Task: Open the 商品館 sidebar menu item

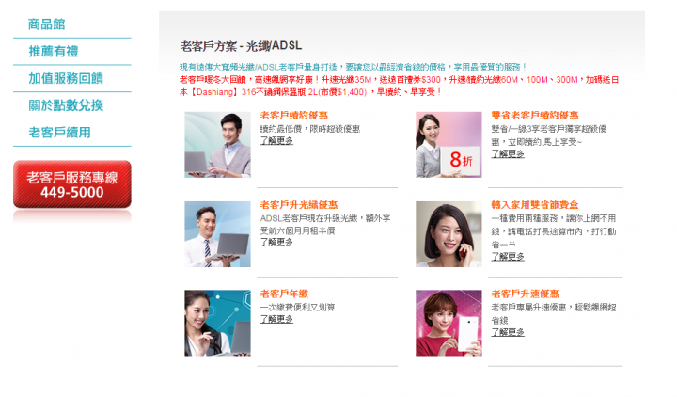Action: (47, 24)
